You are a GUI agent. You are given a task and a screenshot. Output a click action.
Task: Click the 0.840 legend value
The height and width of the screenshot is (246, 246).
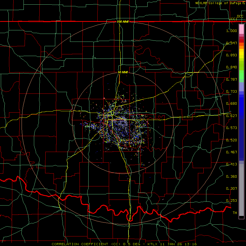232,67
